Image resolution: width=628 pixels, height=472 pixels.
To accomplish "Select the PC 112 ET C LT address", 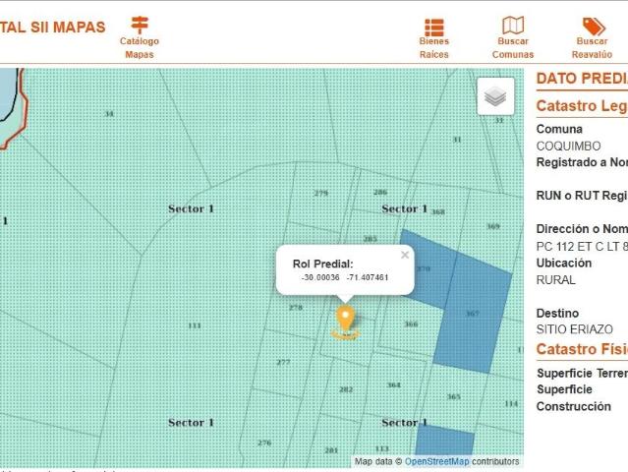I will click(x=582, y=247).
